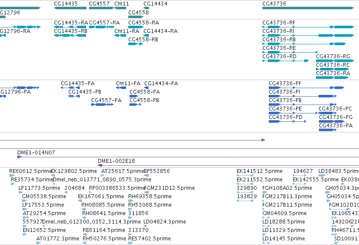Viewport: 359px width, 245px height.
Task: Click protein CG4557-PA
Action: pos(106,100)
